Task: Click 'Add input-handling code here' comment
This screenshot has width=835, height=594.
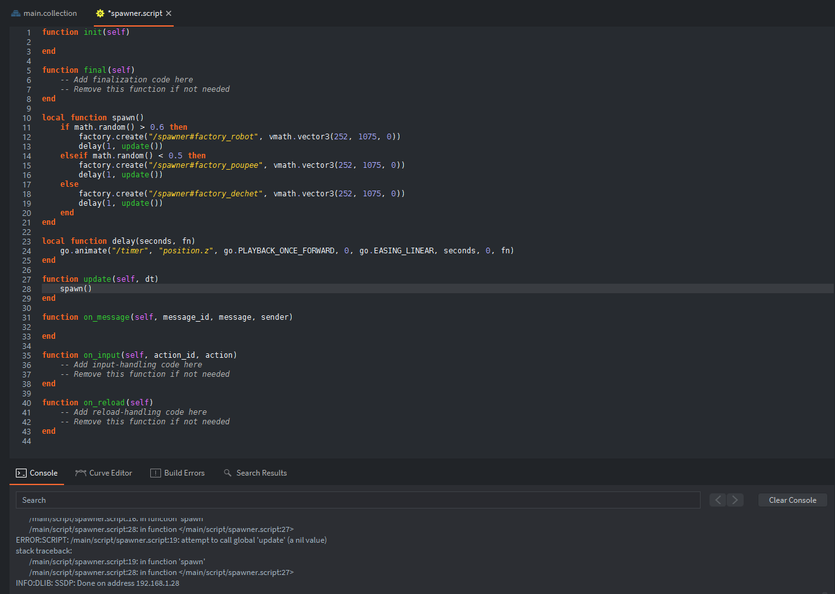Action: (x=131, y=365)
